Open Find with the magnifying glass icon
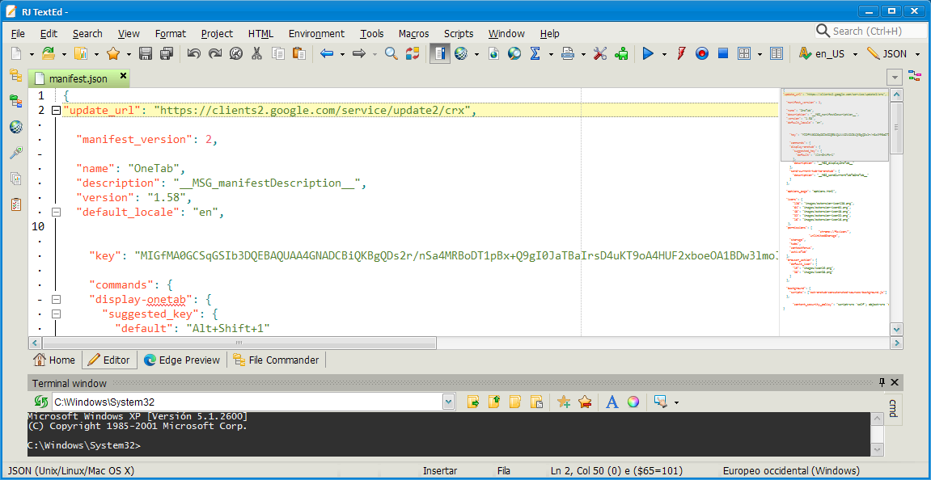Viewport: 931px width, 480px height. pos(391,54)
